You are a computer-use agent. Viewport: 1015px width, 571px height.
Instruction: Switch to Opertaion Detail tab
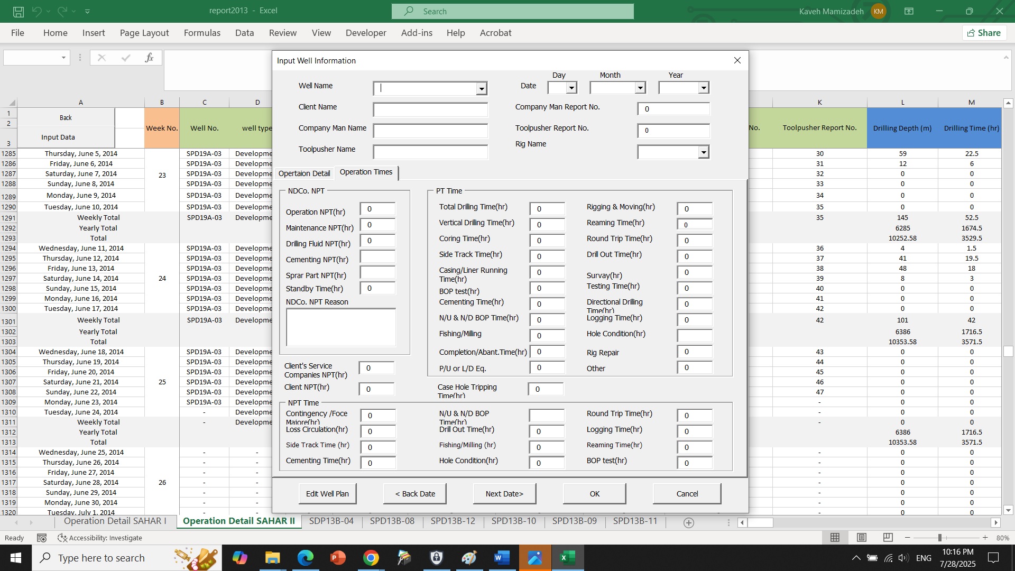tap(304, 173)
